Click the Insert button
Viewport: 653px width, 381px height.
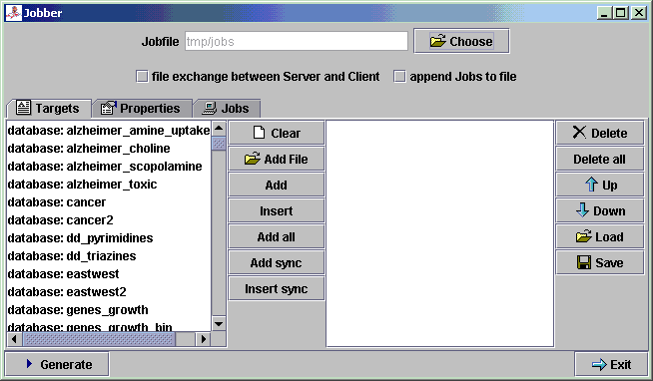(x=277, y=210)
